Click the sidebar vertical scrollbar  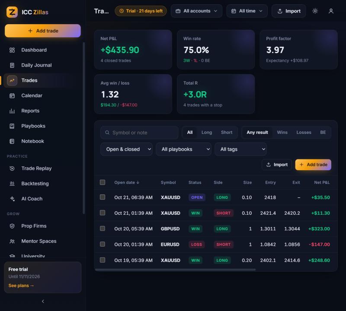[x=83, y=128]
